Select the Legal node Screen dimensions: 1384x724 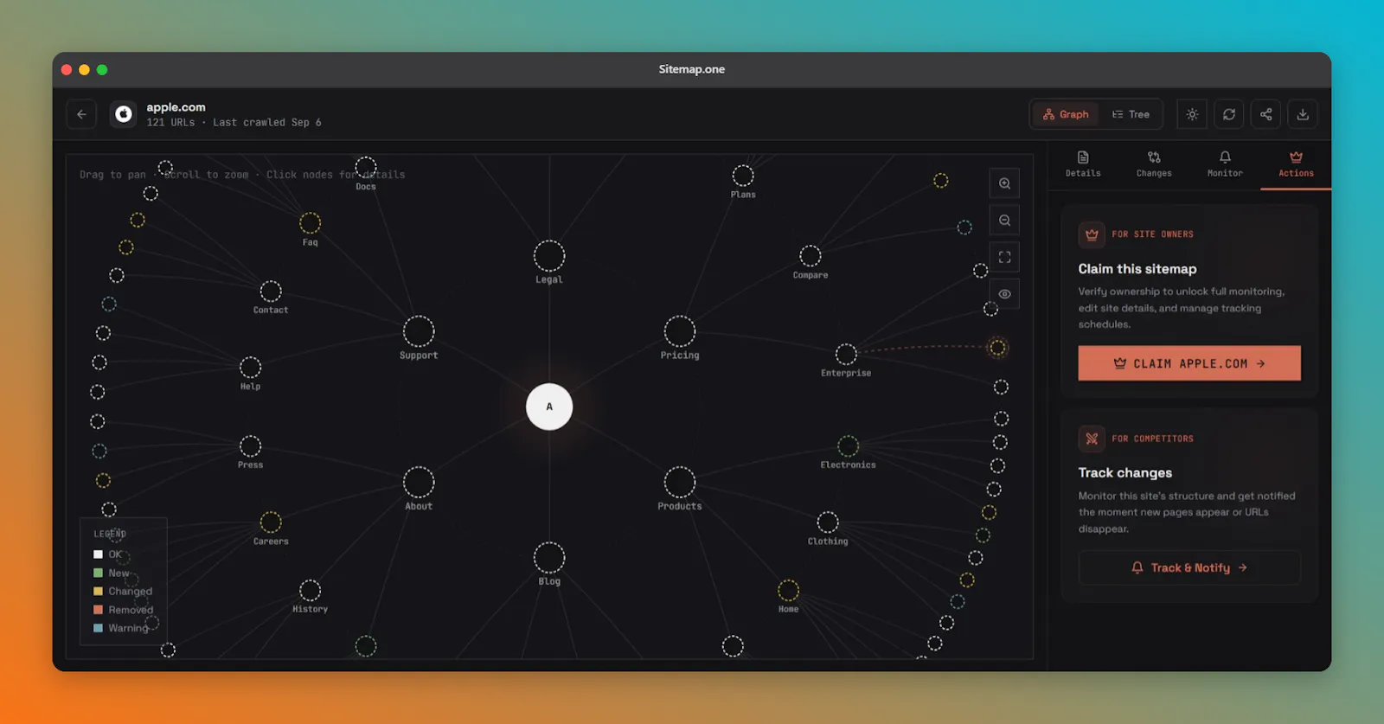point(549,256)
